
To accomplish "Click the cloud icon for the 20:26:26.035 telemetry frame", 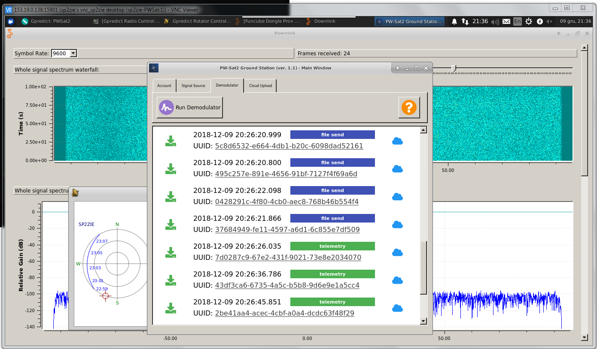I will [397, 253].
